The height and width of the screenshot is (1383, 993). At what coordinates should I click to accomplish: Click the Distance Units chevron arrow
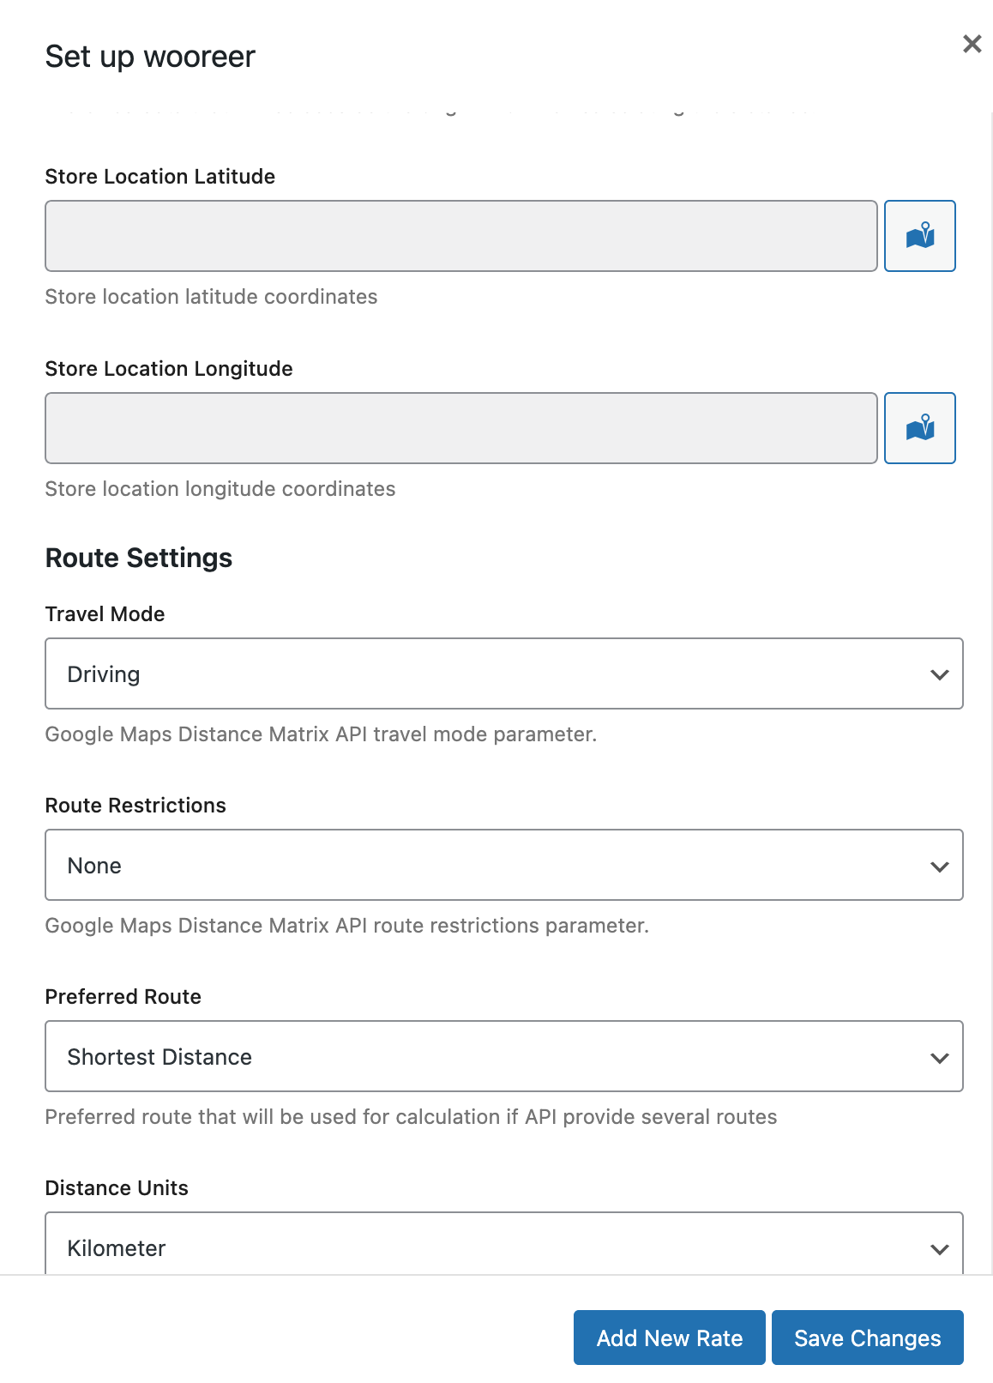939,1249
